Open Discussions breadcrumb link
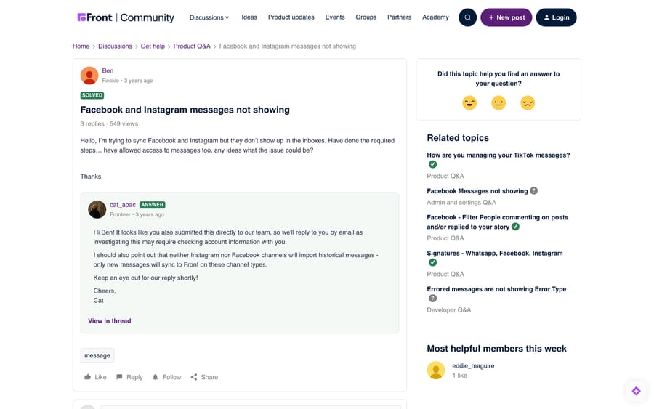654x409 pixels. [115, 46]
